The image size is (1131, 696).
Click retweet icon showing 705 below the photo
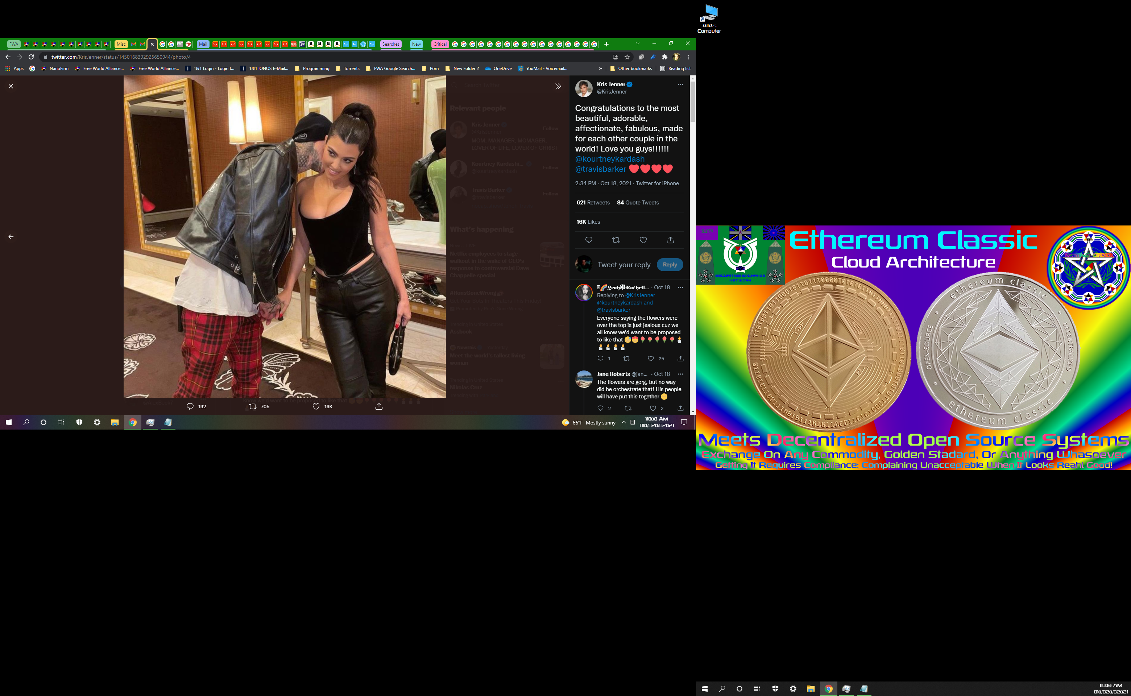(x=252, y=406)
